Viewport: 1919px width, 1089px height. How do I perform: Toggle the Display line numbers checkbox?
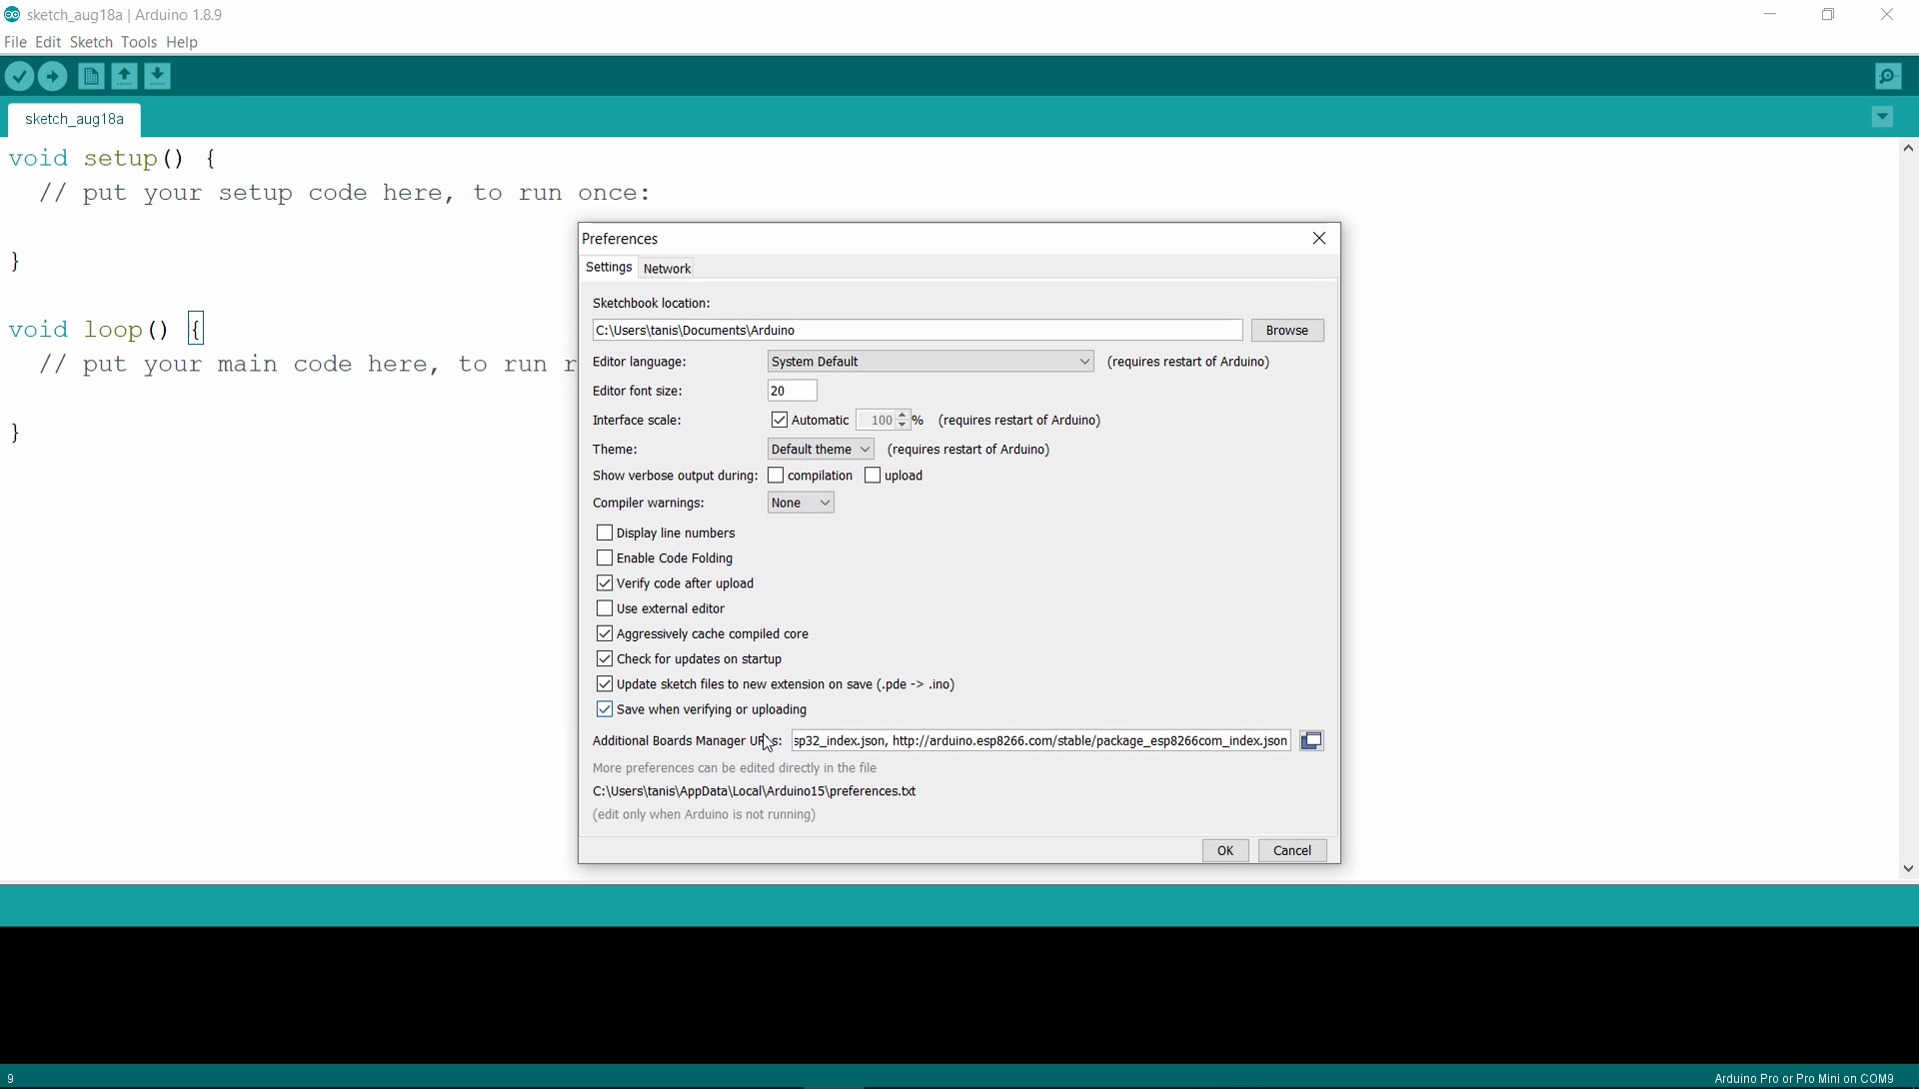604,532
